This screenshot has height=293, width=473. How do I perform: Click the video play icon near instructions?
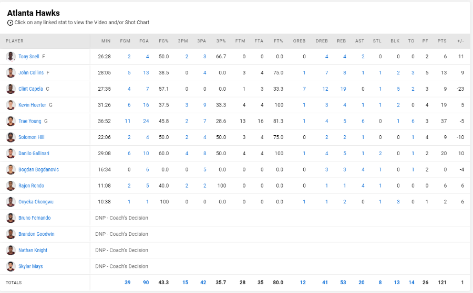(11, 23)
